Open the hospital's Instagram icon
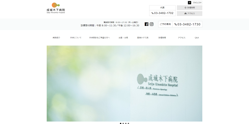This screenshot has width=249, height=124. point(152,24)
